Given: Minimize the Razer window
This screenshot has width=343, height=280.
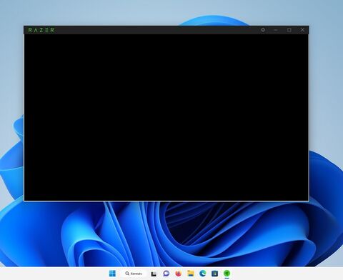Looking at the screenshot, I should coord(276,30).
